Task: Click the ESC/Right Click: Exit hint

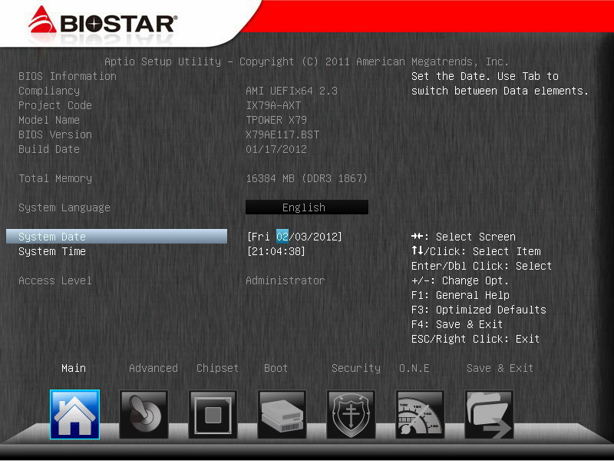Action: 475,339
